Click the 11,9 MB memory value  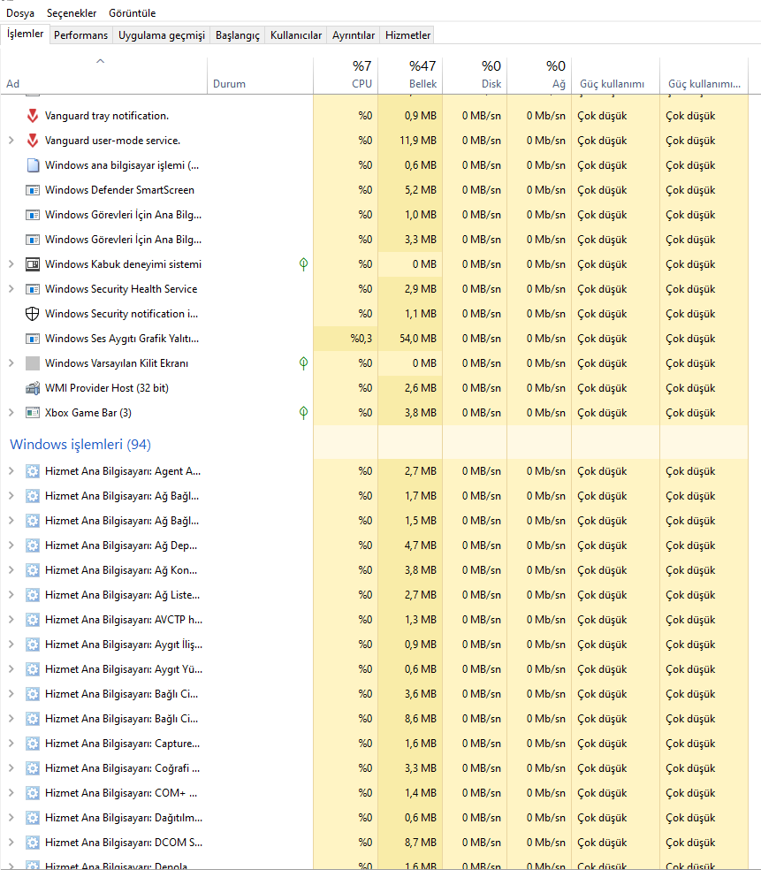(418, 141)
